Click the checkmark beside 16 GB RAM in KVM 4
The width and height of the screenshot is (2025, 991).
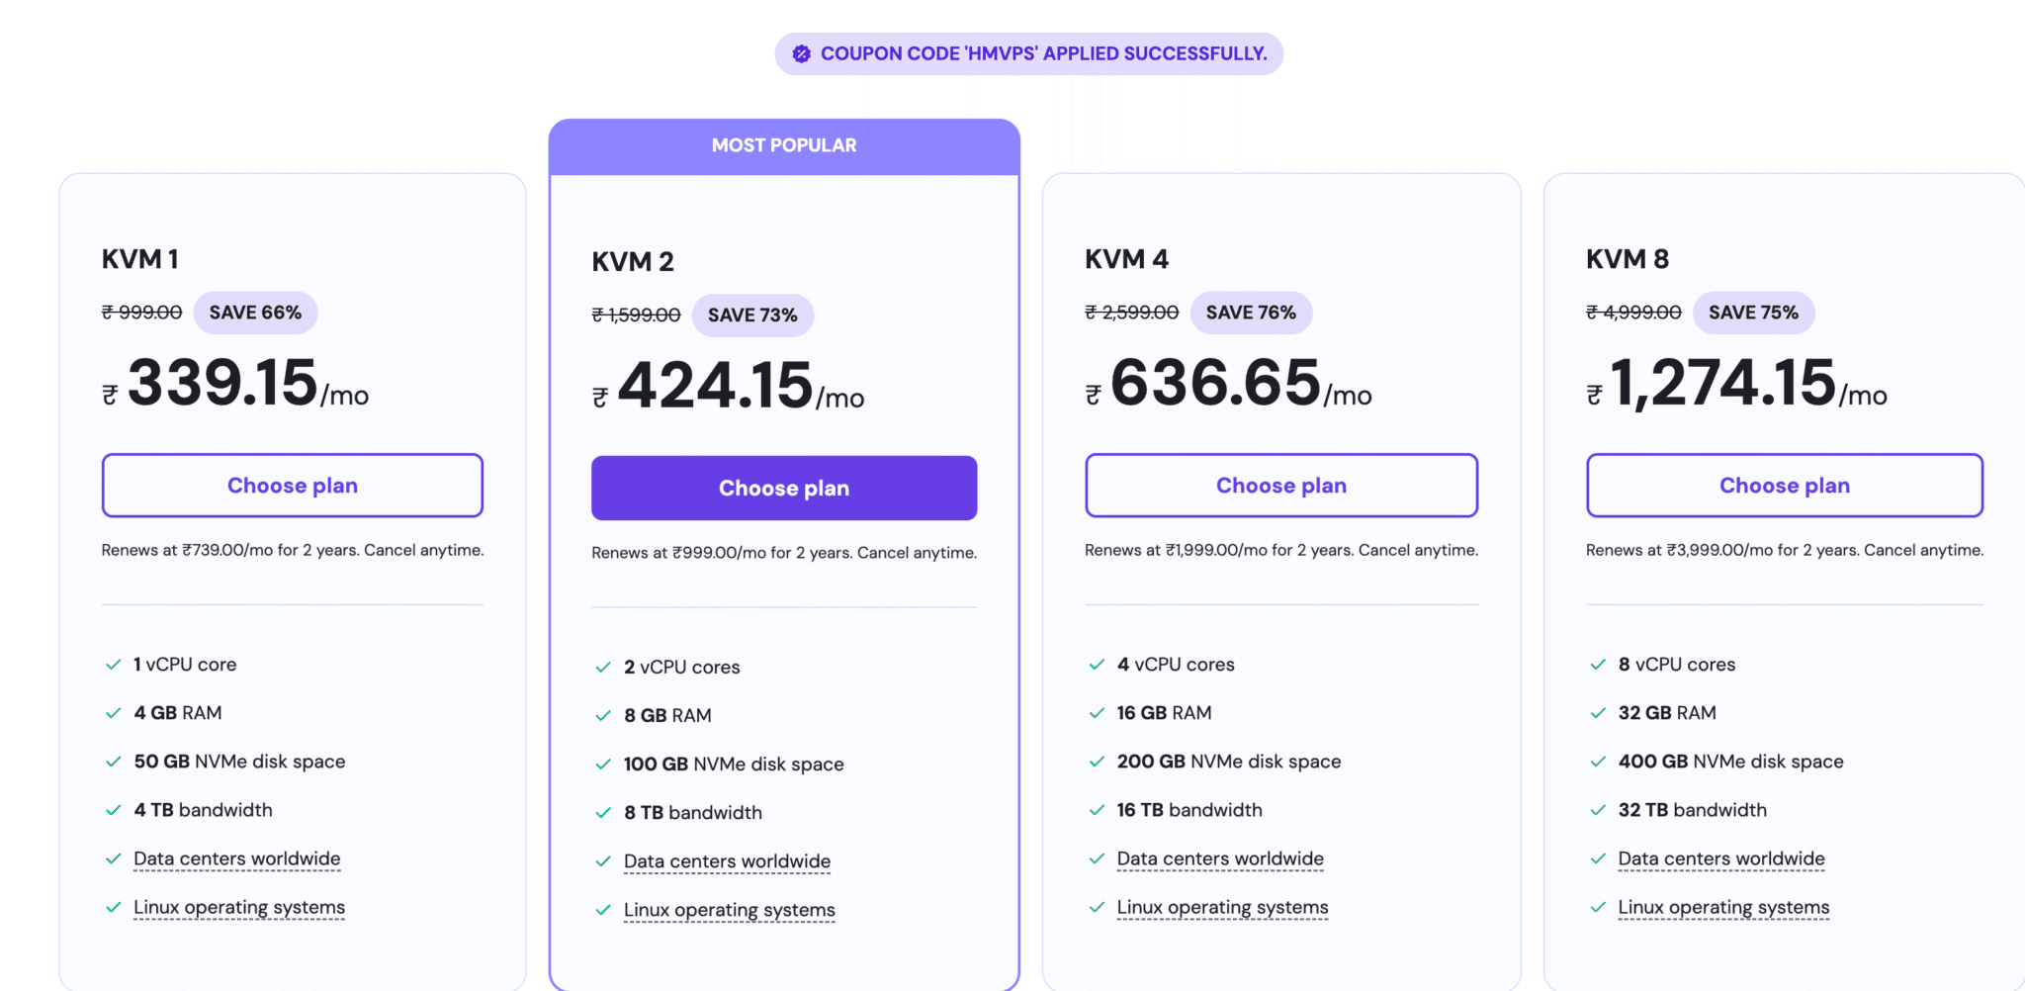tap(1097, 713)
